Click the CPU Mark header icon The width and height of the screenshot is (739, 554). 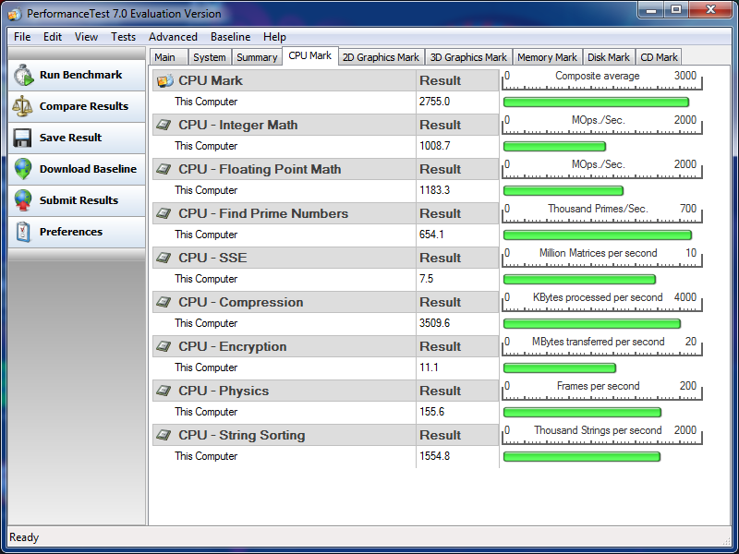[165, 80]
